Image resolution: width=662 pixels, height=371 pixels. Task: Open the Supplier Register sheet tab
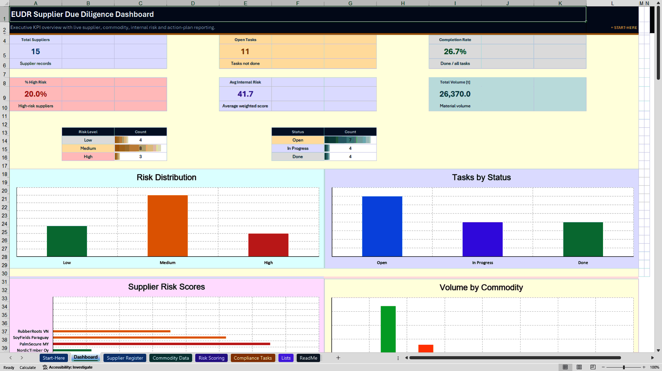[x=125, y=358]
